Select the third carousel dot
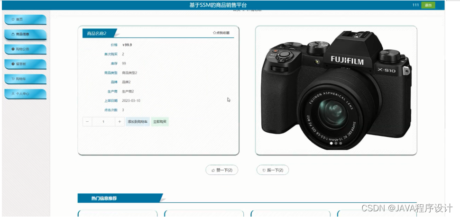The width and height of the screenshot is (460, 217). 340,144
